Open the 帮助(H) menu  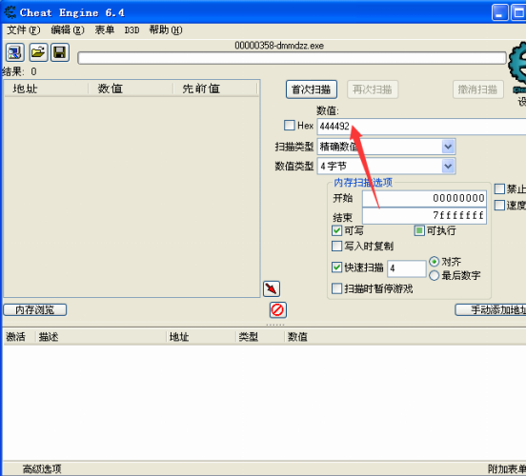point(166,30)
